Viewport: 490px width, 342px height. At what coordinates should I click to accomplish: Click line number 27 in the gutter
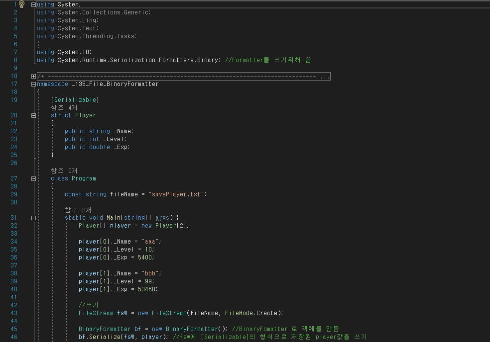tap(14, 178)
